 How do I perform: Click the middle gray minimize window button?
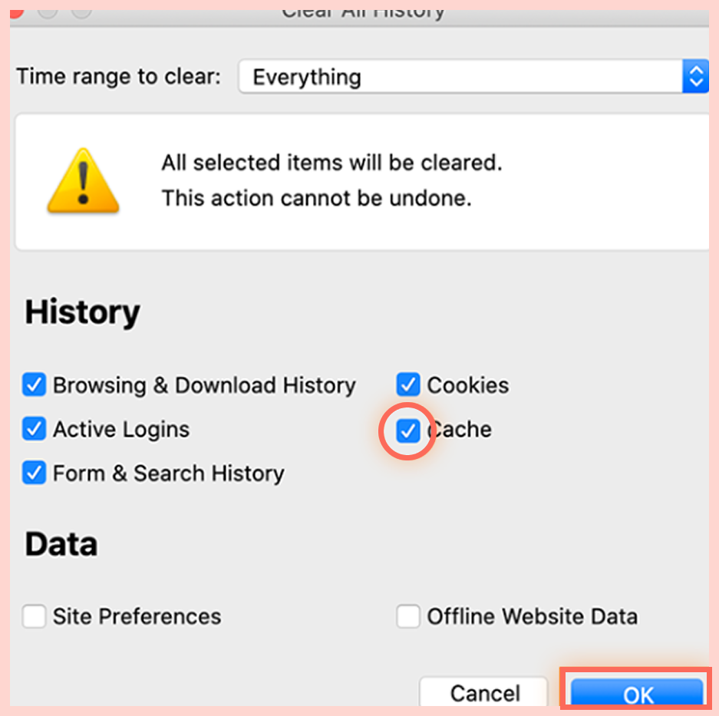click(48, 12)
